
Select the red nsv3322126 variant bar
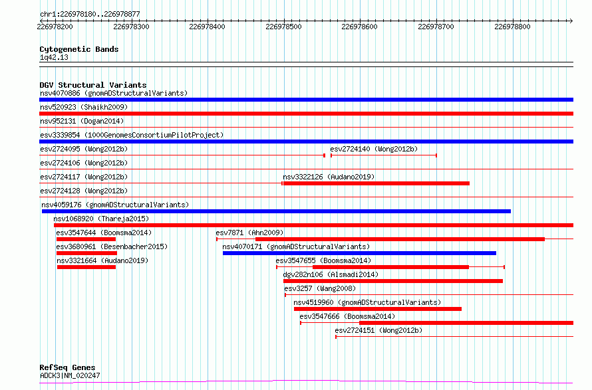coord(376,183)
